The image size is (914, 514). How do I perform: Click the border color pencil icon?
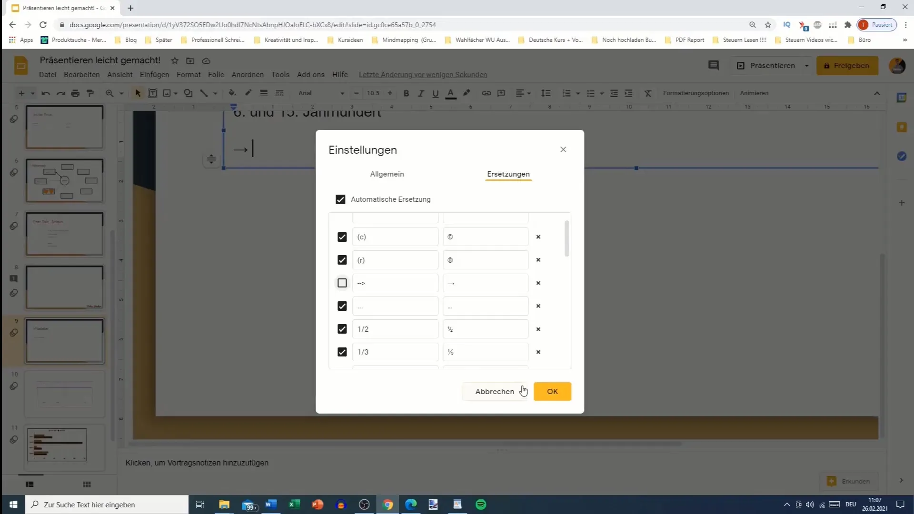(x=248, y=93)
